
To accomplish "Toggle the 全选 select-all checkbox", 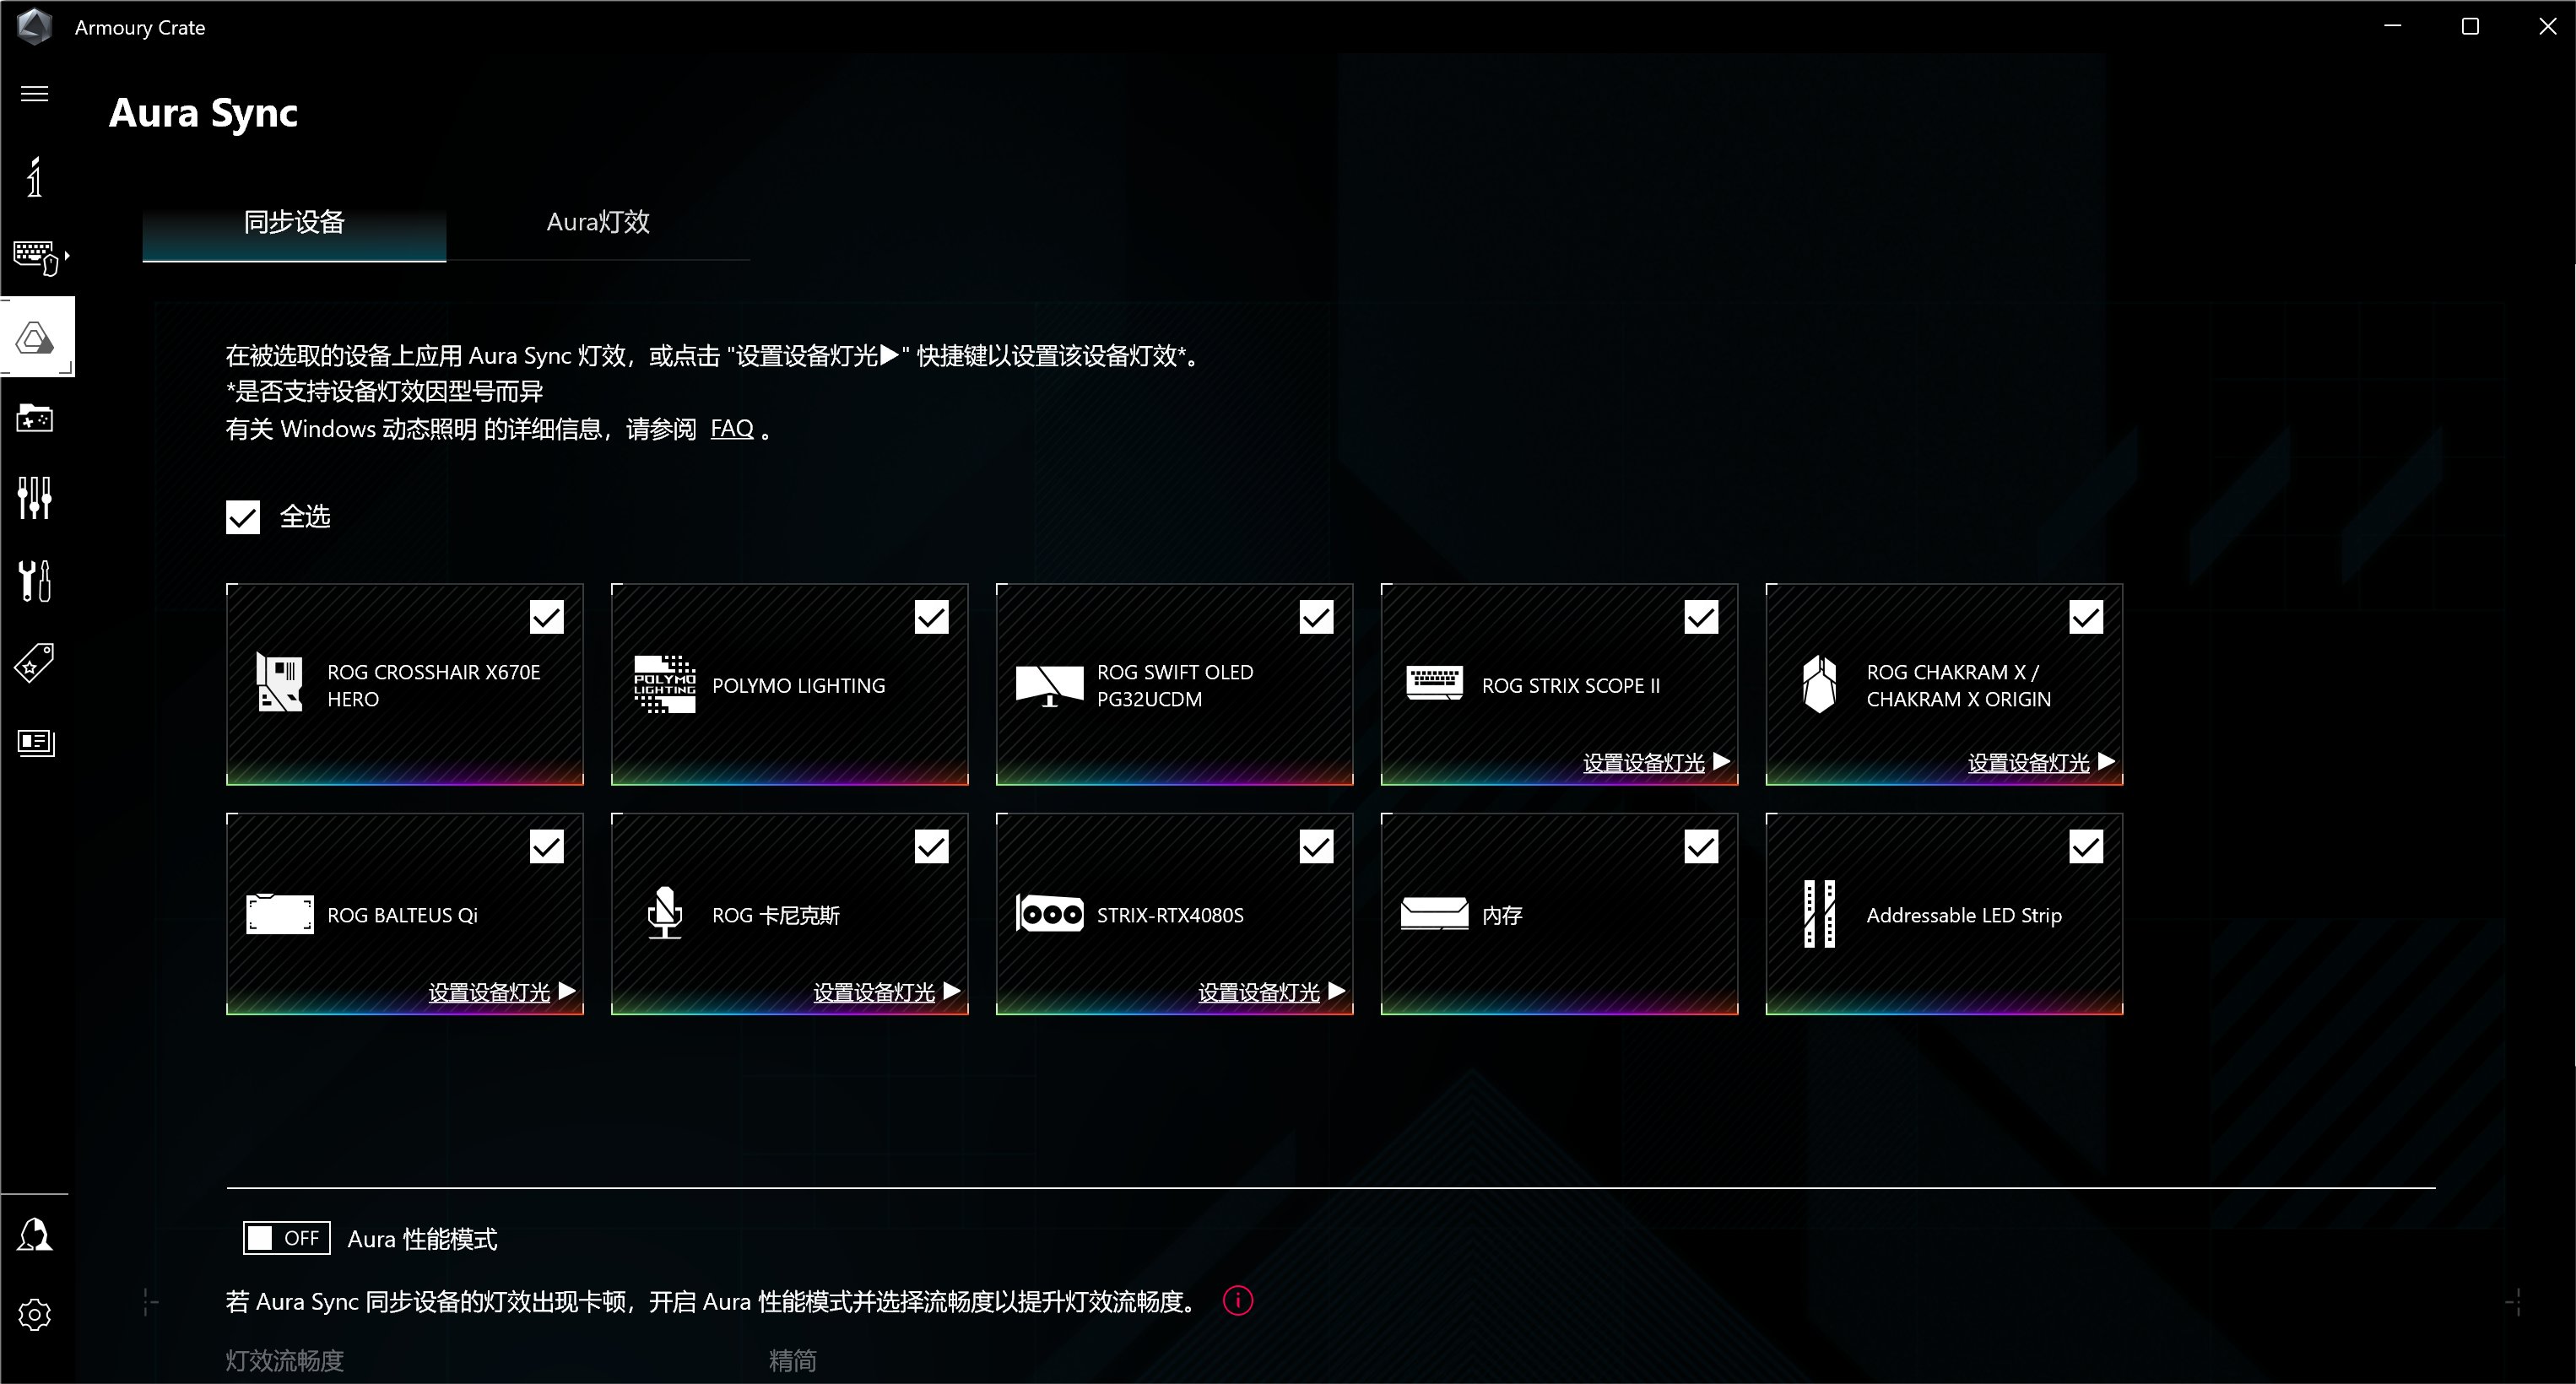I will pos(243,517).
